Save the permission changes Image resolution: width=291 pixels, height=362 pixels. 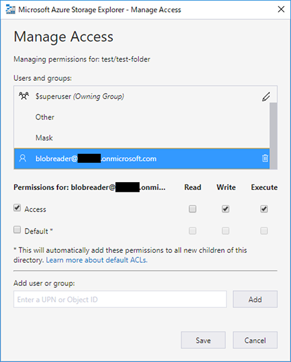click(x=203, y=340)
